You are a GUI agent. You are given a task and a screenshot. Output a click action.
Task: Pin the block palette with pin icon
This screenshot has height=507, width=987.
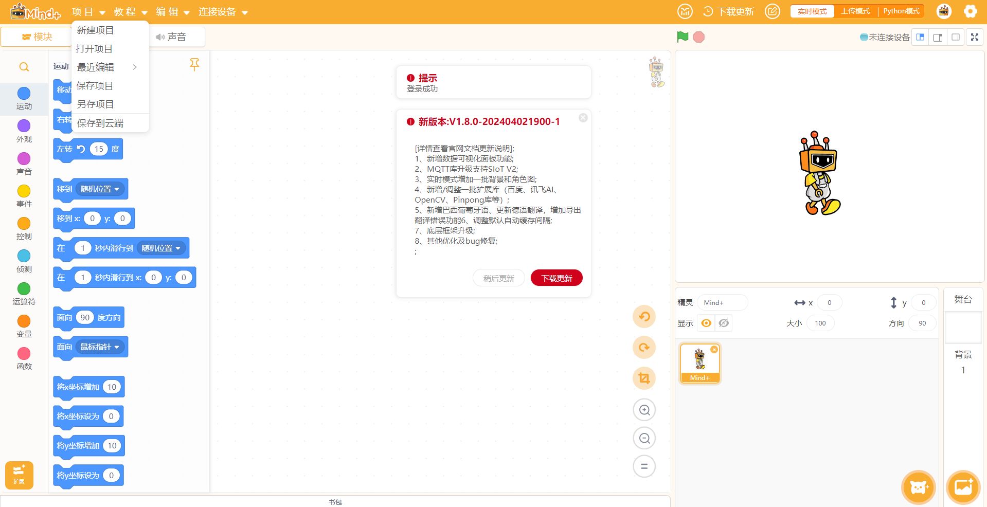(x=194, y=64)
